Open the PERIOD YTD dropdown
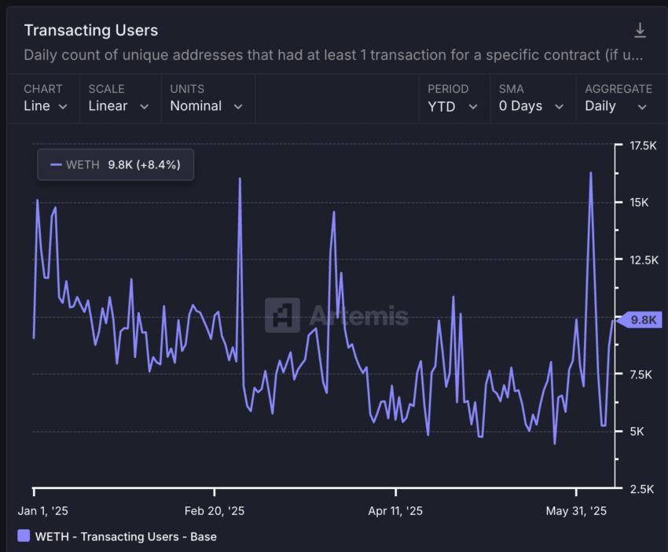 (453, 105)
